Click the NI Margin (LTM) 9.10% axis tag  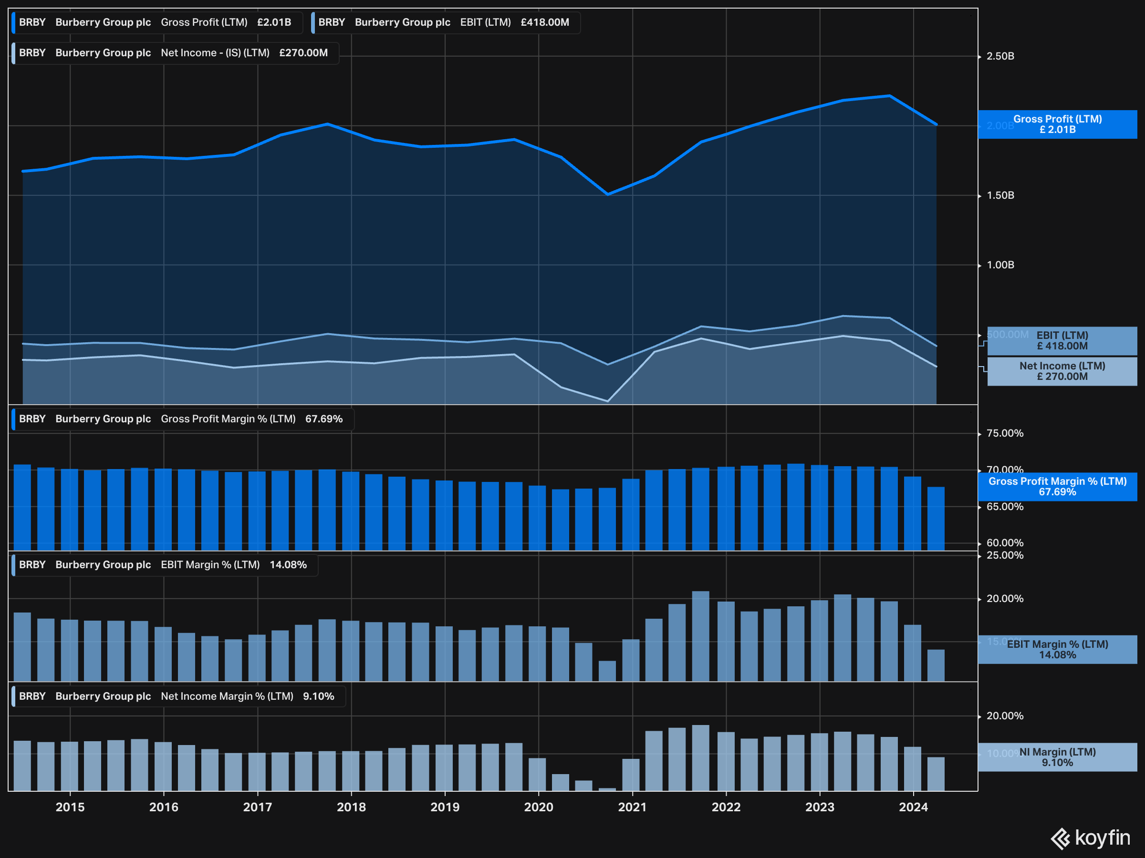click(1057, 757)
